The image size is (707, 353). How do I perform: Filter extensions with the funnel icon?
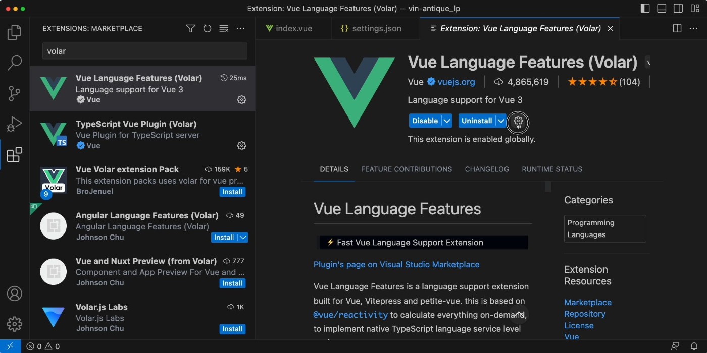click(x=190, y=29)
